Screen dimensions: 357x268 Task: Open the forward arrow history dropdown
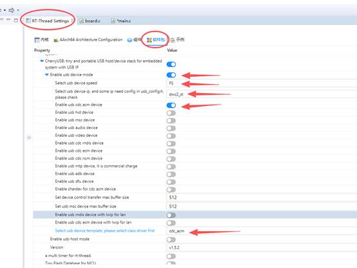tap(18, 10)
